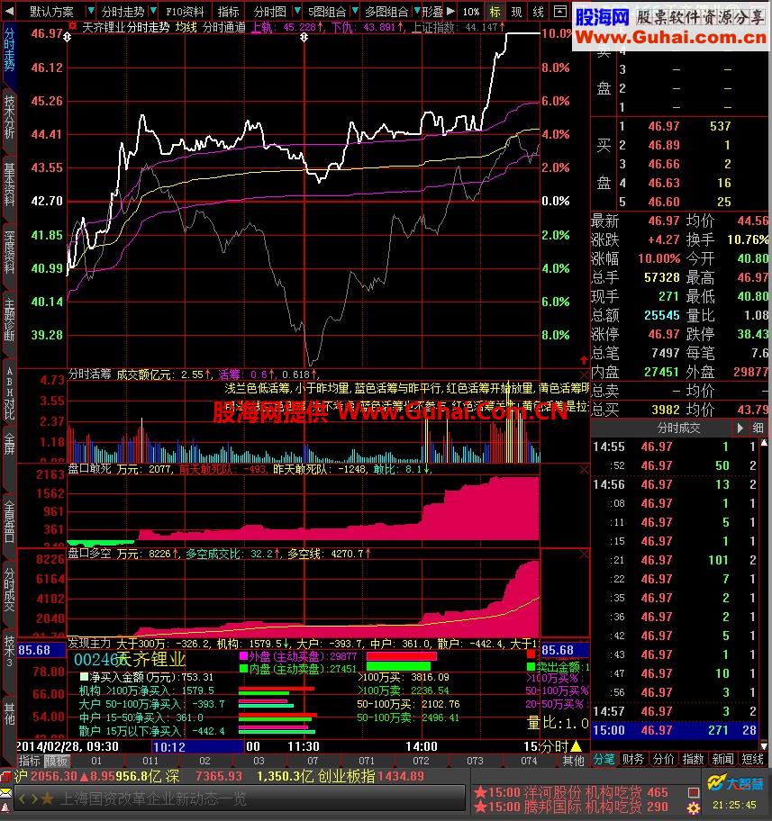Toggle 细 detail view of 分时成交
This screenshot has height=821, width=772.
click(x=758, y=428)
